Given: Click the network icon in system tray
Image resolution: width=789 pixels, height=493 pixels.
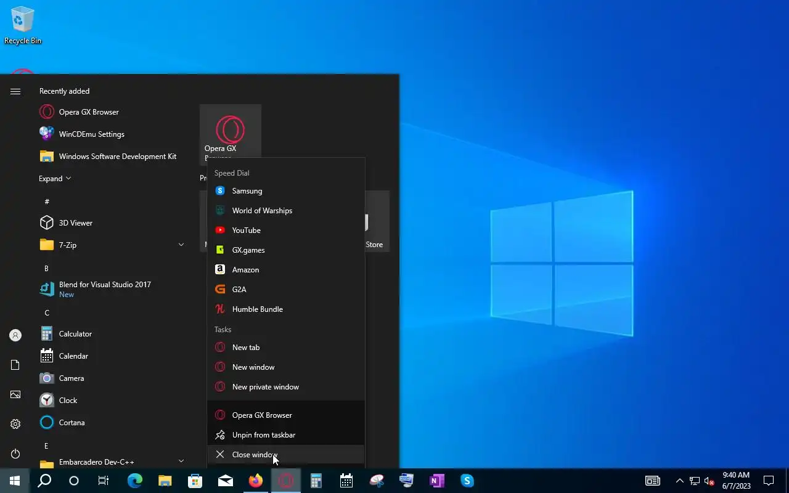Looking at the screenshot, I should 695,481.
